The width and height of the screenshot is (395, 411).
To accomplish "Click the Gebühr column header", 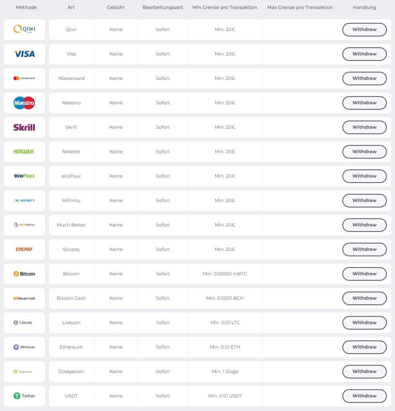I will coord(116,7).
